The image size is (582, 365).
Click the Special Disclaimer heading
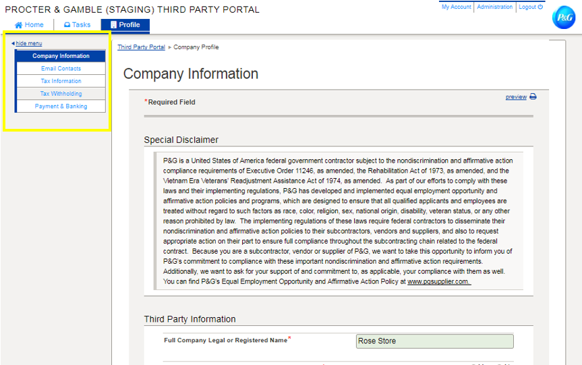coord(181,140)
